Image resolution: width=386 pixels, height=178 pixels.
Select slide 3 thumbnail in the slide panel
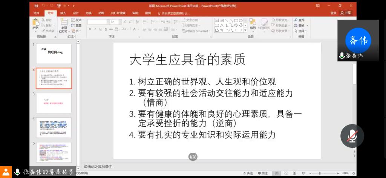pyautogui.click(x=54, y=103)
